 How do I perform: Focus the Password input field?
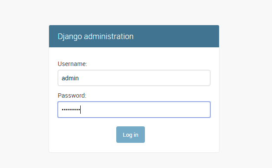click(x=134, y=109)
